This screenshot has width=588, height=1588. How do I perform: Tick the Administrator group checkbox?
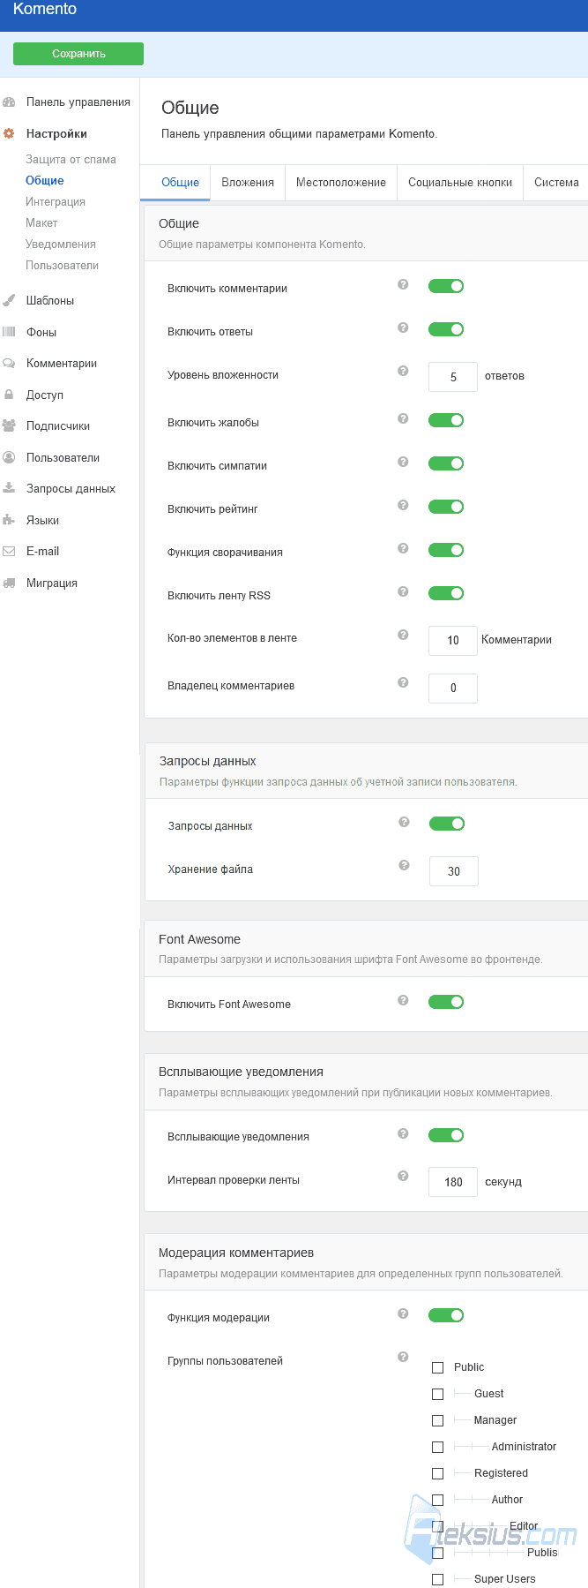(437, 1447)
